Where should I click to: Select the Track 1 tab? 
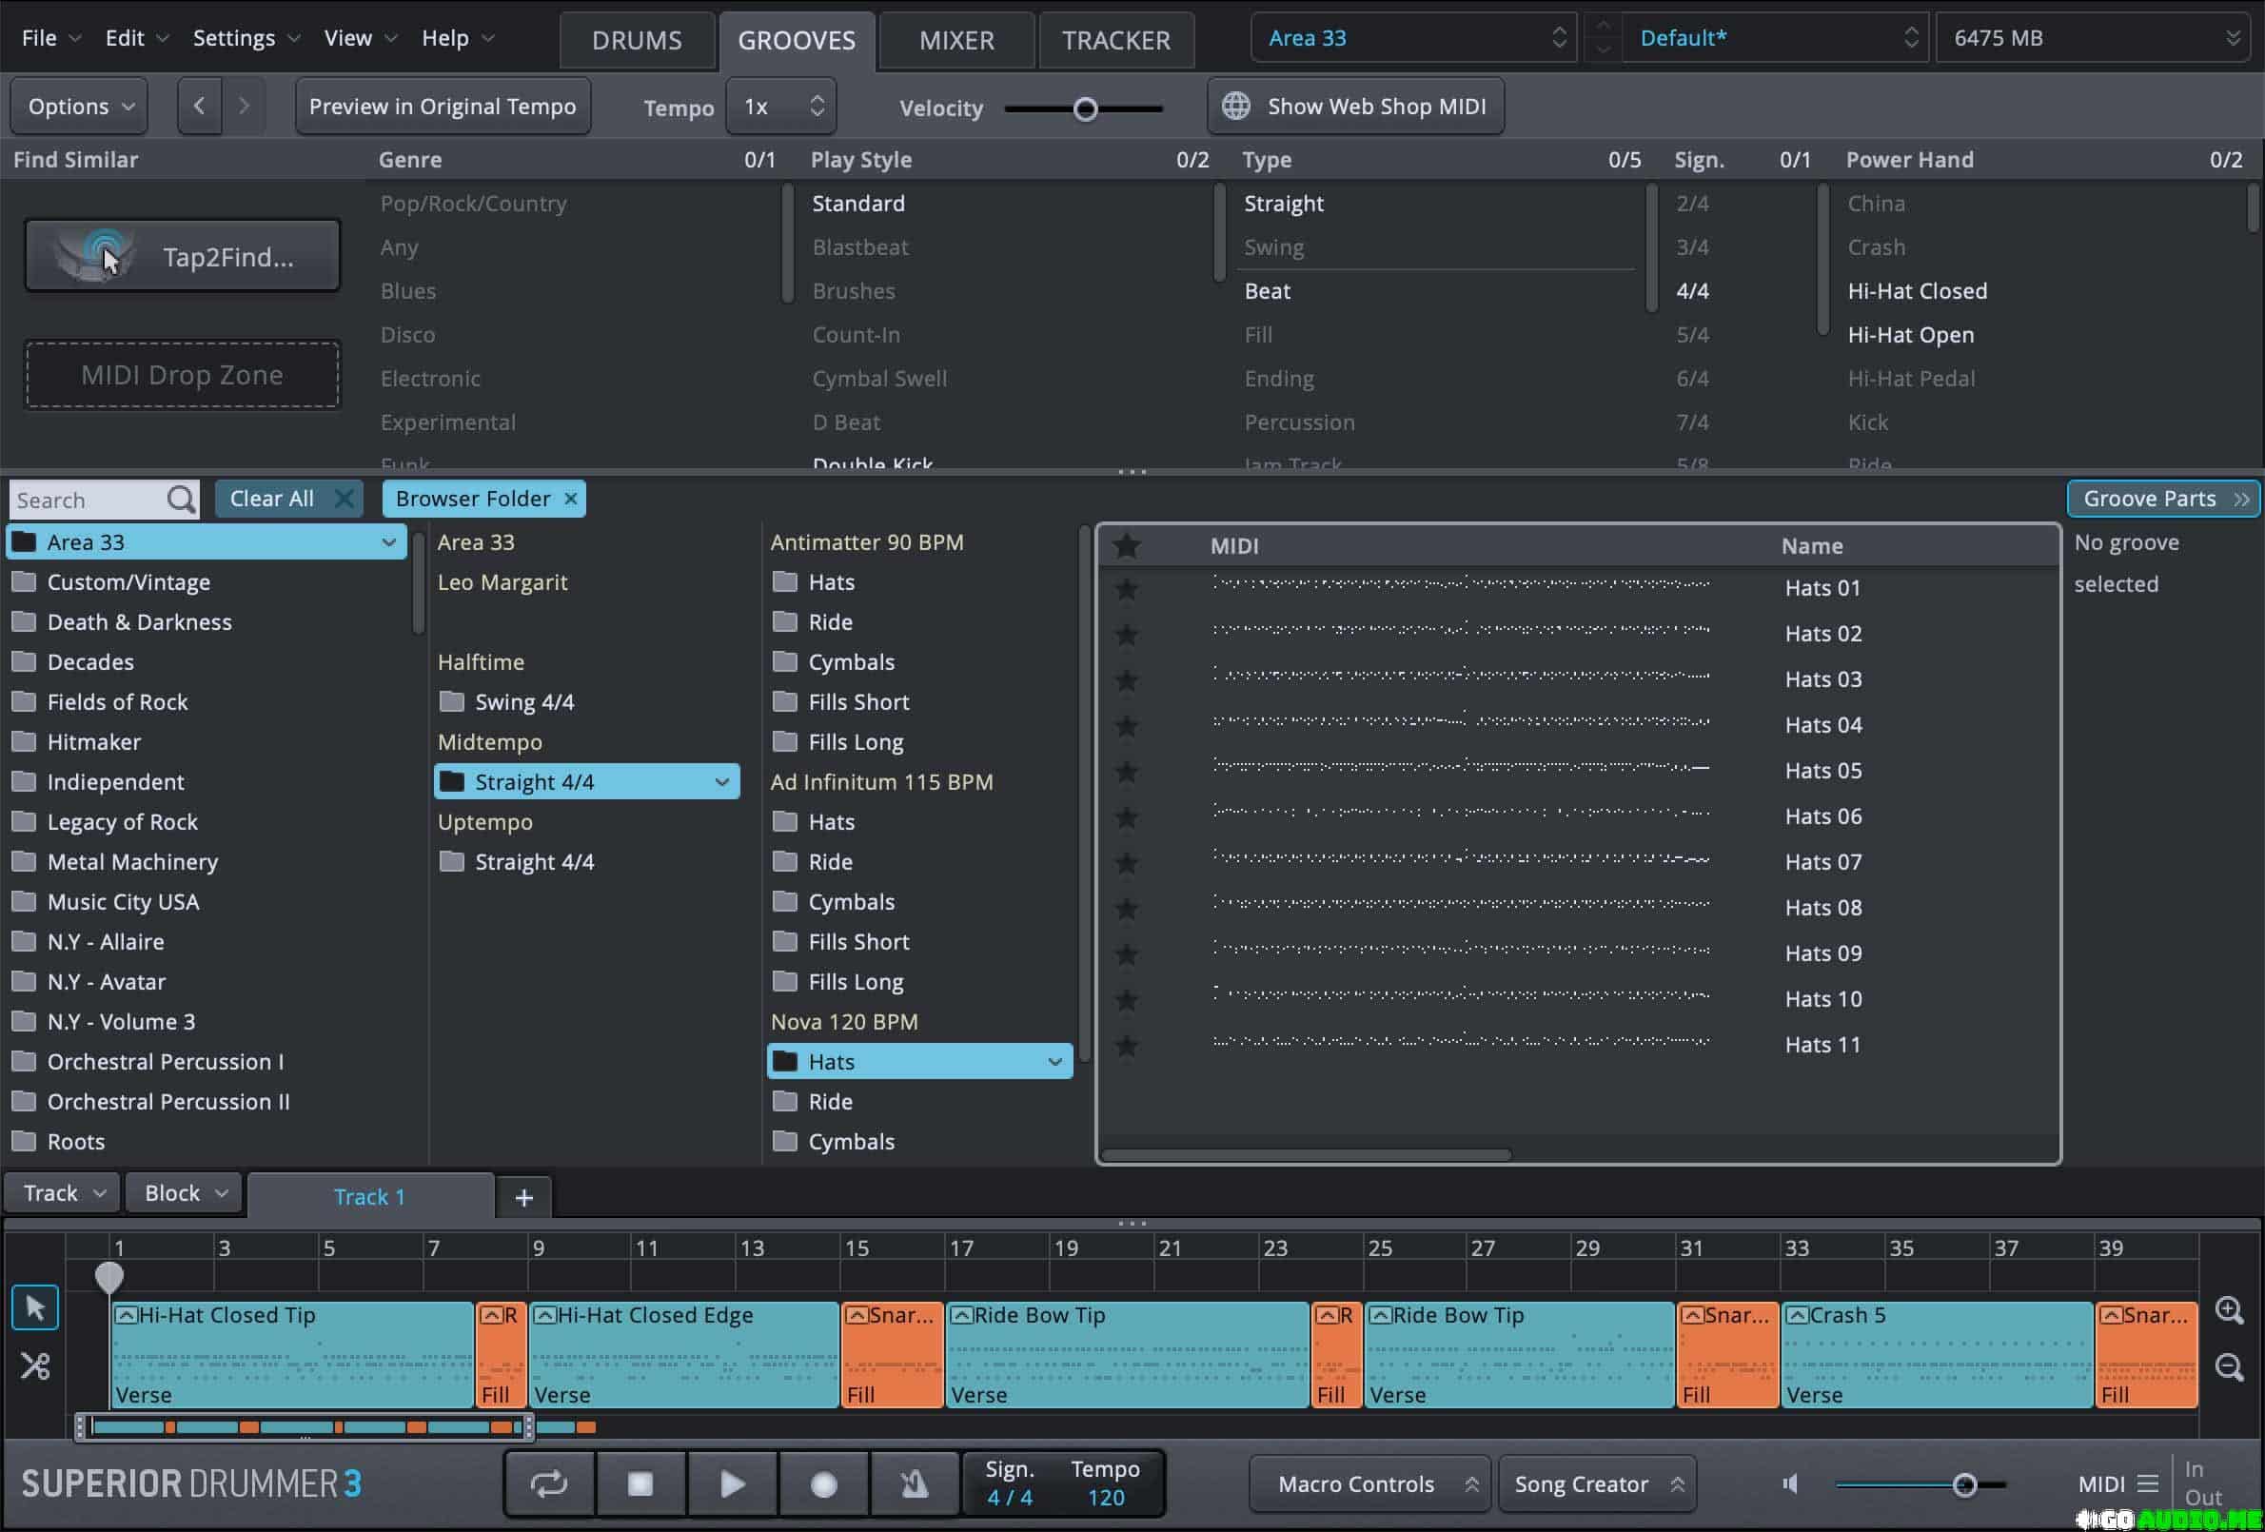(370, 1197)
